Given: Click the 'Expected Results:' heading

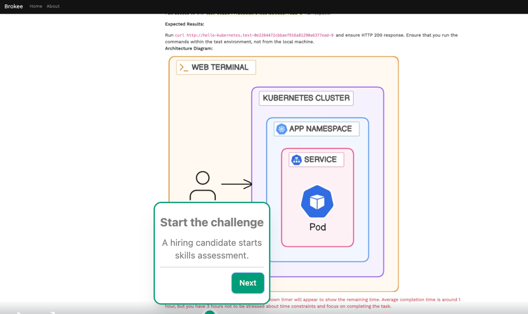Looking at the screenshot, I should click(x=184, y=24).
